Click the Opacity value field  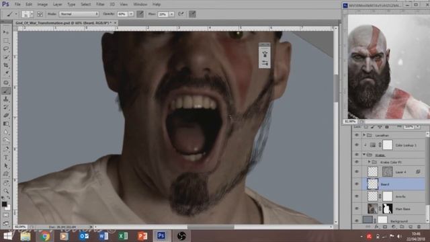[x=122, y=14]
